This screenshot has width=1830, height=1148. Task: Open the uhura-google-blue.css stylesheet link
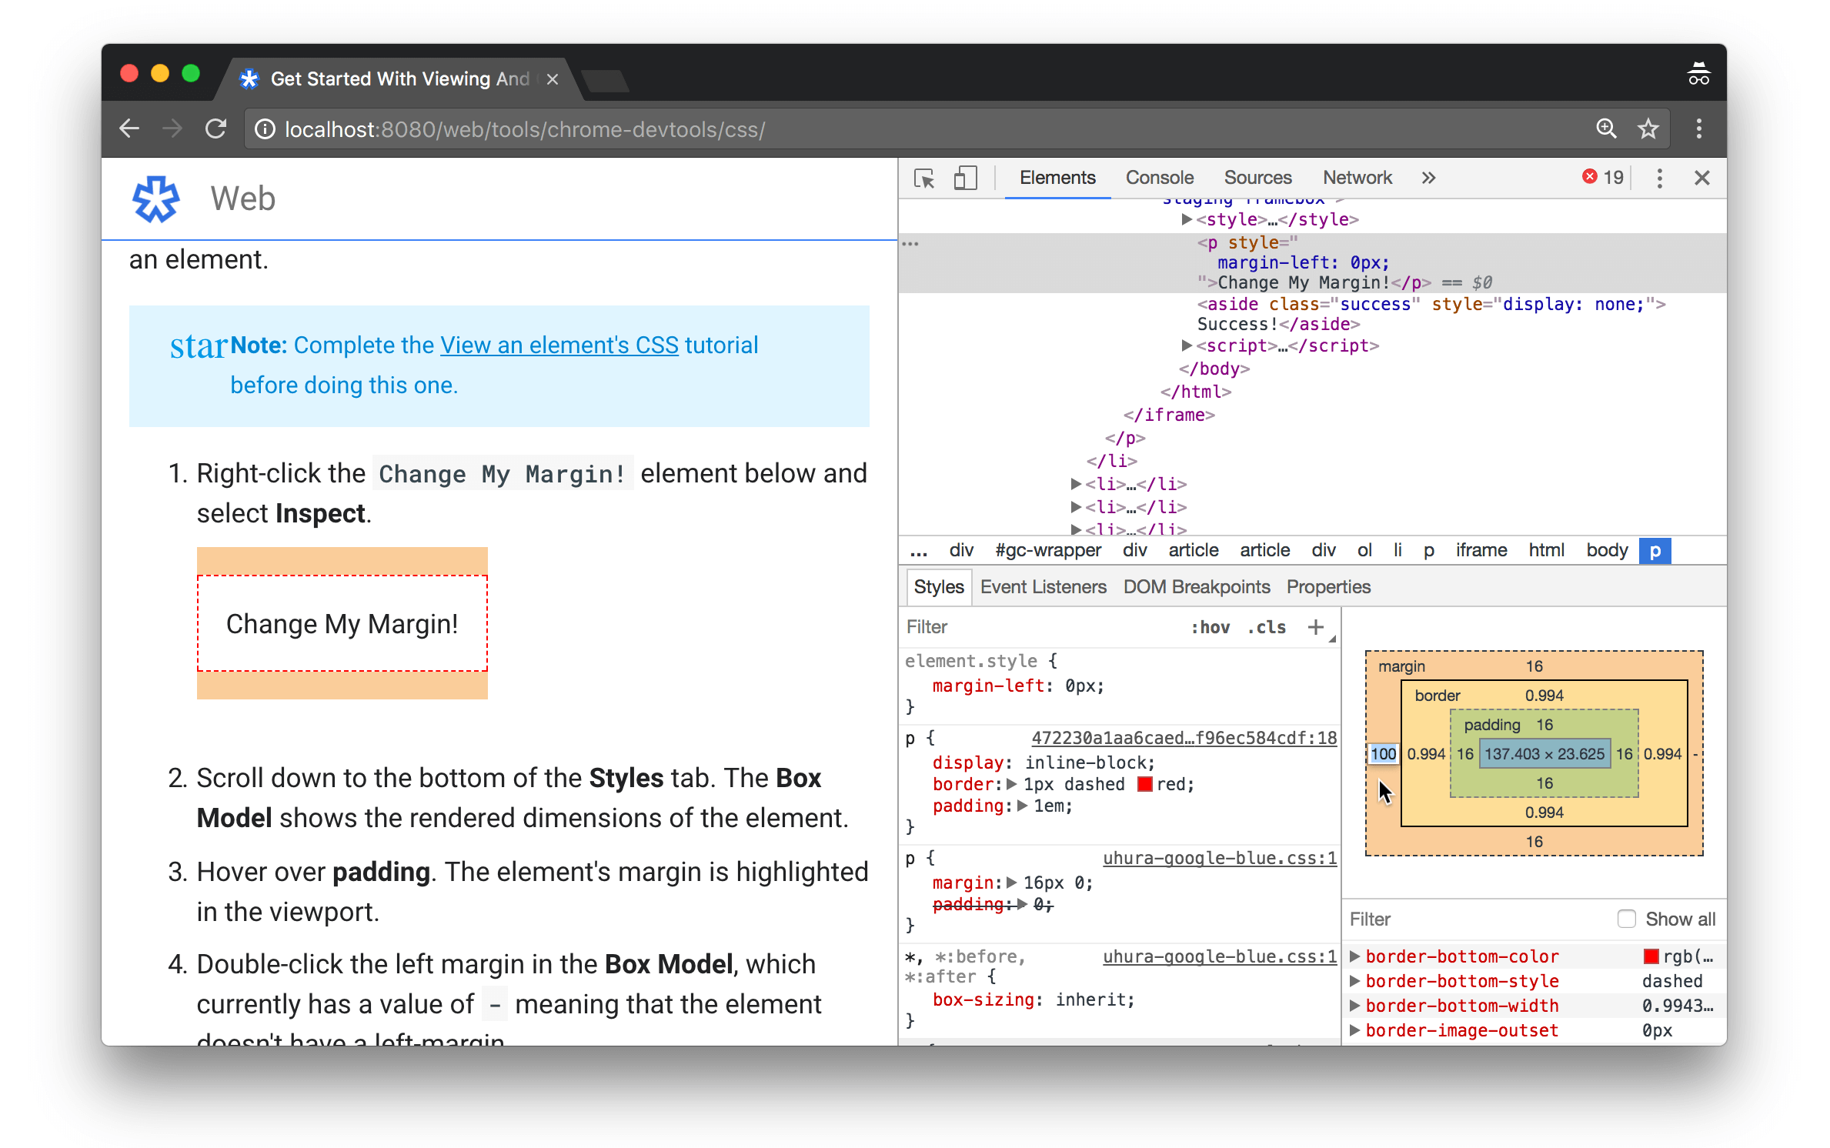pos(1218,858)
